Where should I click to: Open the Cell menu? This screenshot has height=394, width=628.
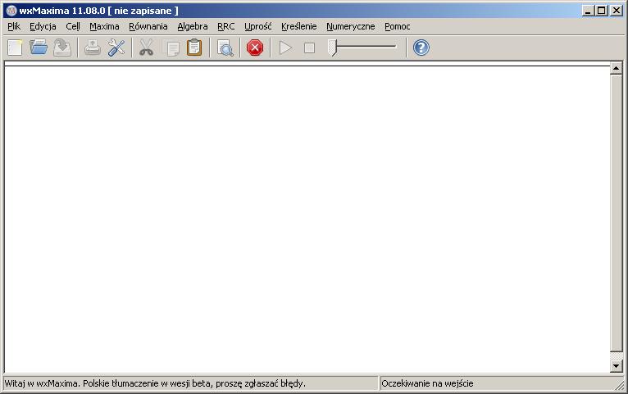(73, 26)
